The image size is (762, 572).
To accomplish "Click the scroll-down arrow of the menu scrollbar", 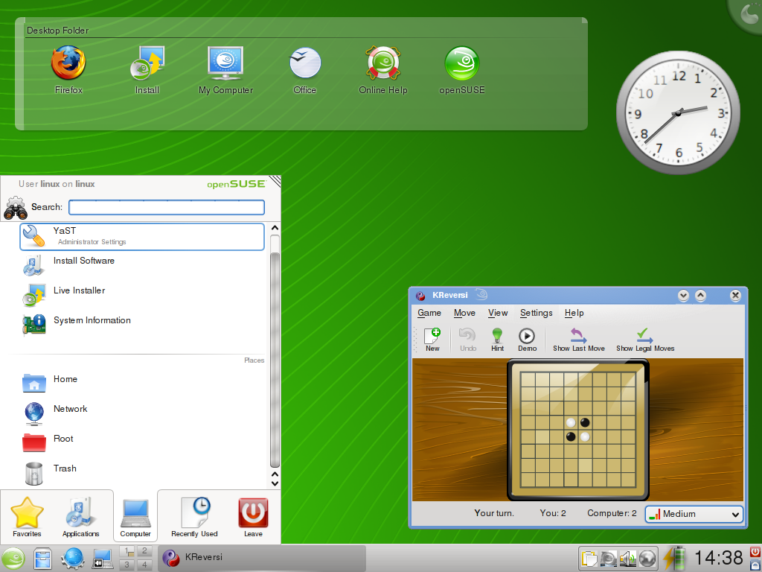I will [x=275, y=483].
